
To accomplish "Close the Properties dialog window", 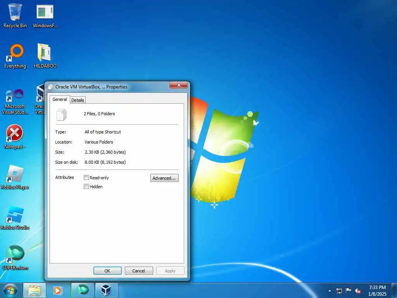I will [x=178, y=85].
